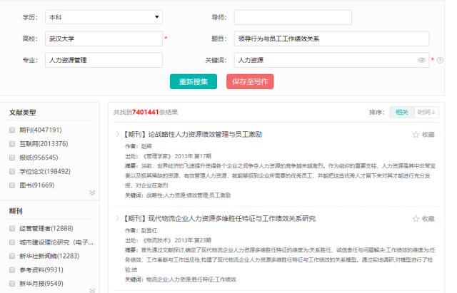
Task: Click 收藏 label on first result
Action: (428, 135)
